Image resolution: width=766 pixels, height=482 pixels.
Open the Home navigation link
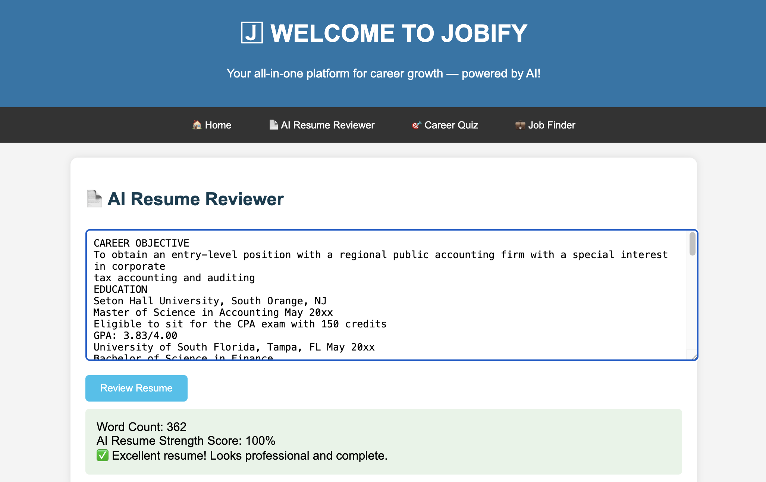coord(218,125)
